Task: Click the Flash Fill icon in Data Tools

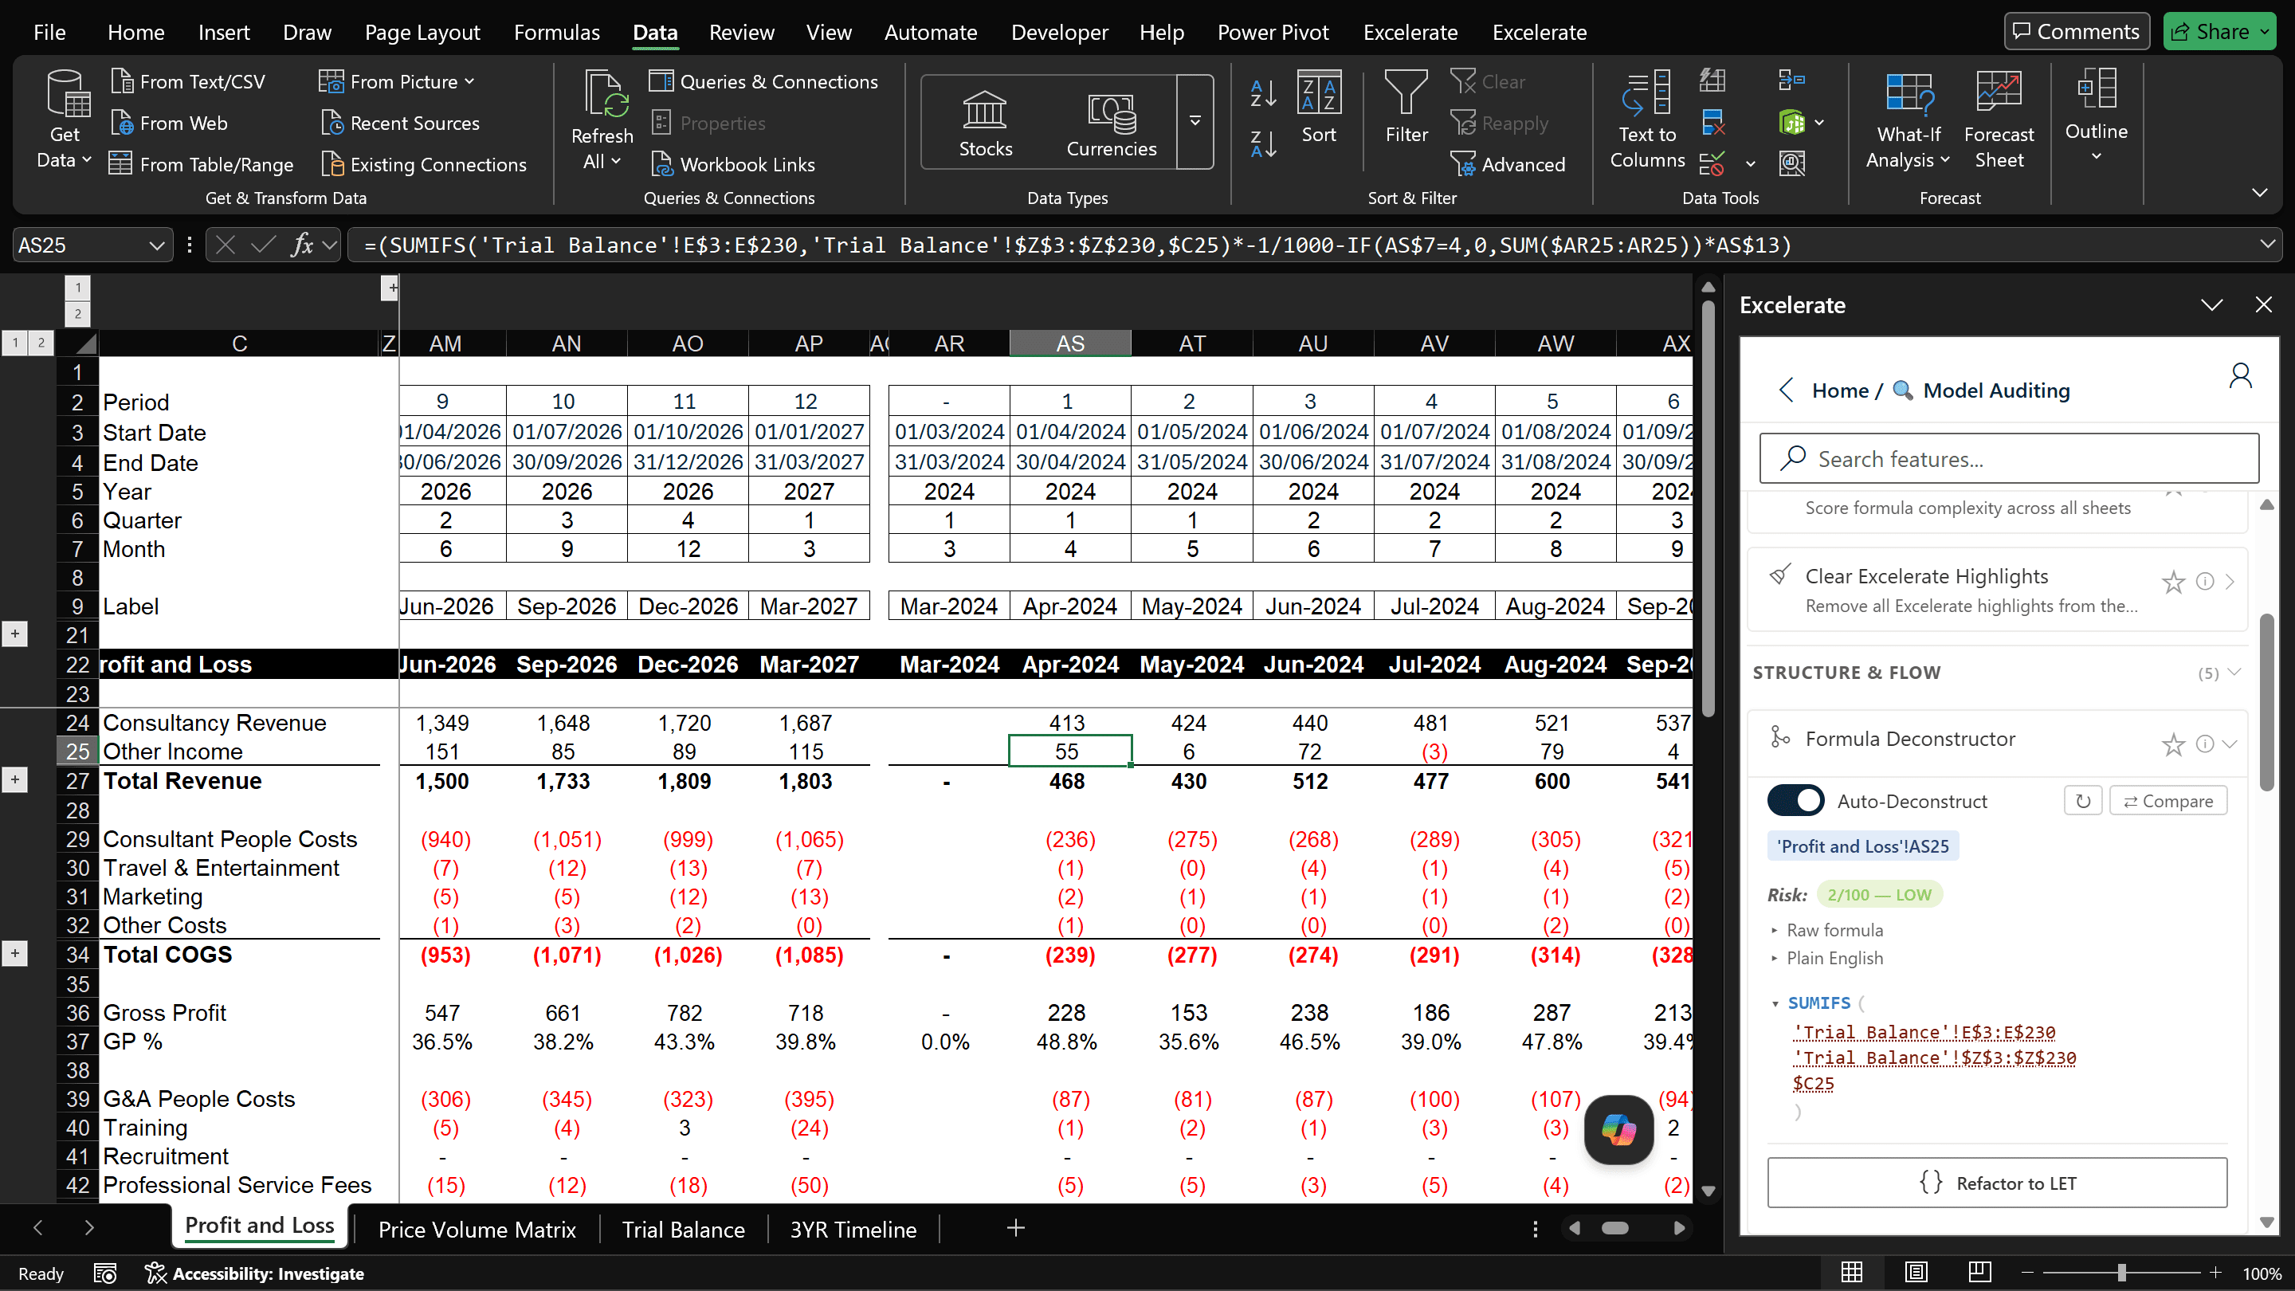Action: click(x=1712, y=81)
